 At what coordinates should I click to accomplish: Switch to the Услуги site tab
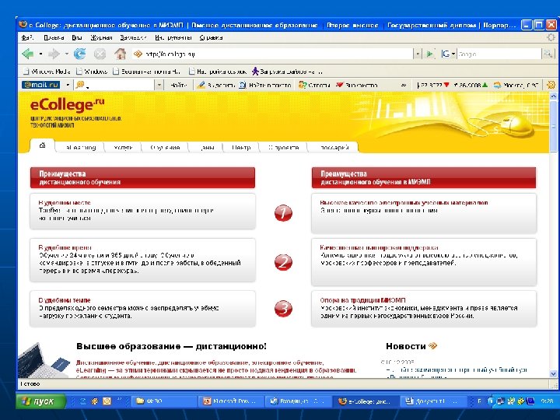click(123, 147)
